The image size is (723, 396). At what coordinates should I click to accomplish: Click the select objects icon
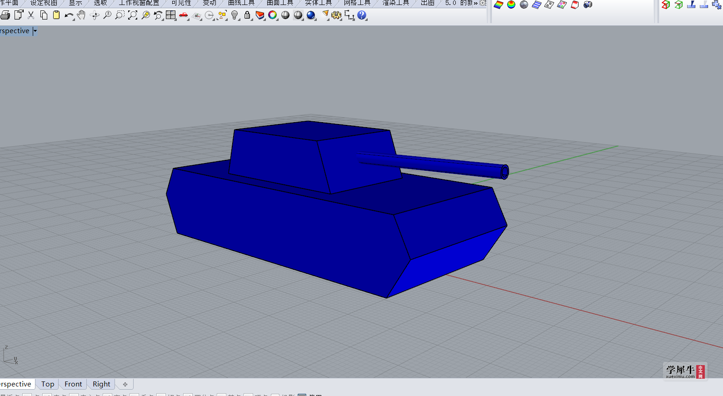[222, 15]
